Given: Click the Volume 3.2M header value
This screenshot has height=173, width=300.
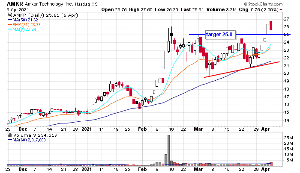Looking at the screenshot, I should [222, 9].
